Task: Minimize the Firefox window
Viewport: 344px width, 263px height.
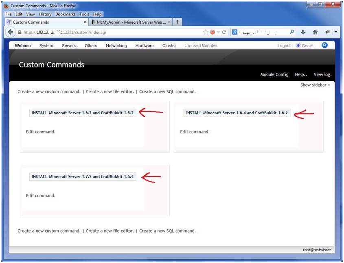Action: pyautogui.click(x=311, y=4)
